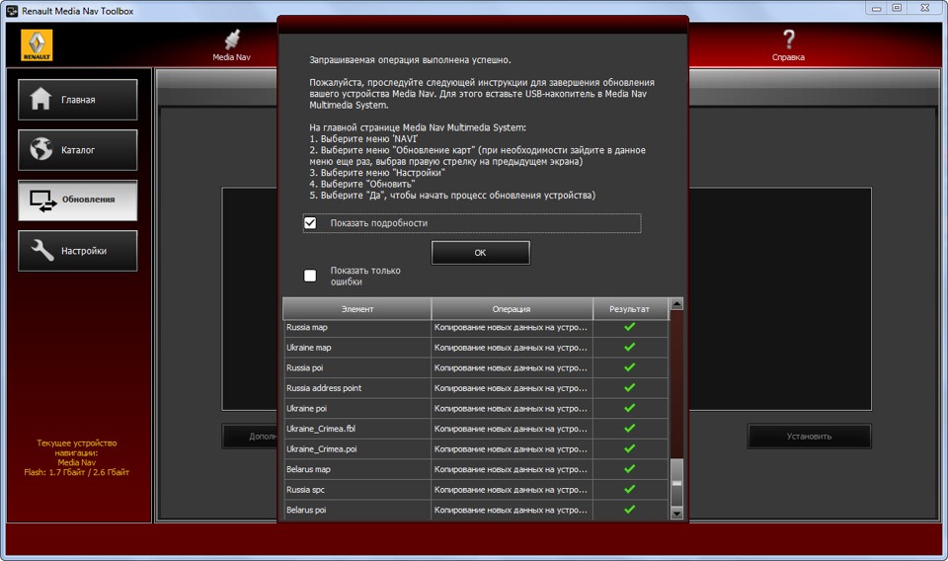Click green checkmark for Russia poi
Viewport: 948px width, 561px height.
tap(629, 367)
